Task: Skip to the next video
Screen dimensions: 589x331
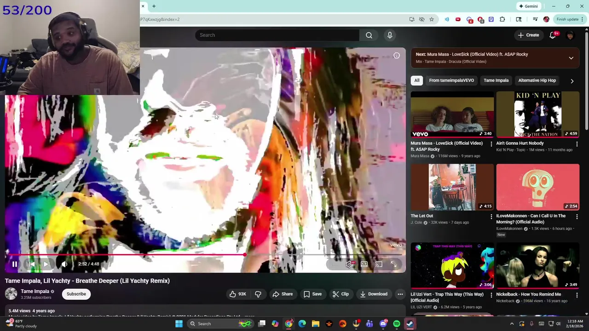Action: pyautogui.click(x=46, y=264)
